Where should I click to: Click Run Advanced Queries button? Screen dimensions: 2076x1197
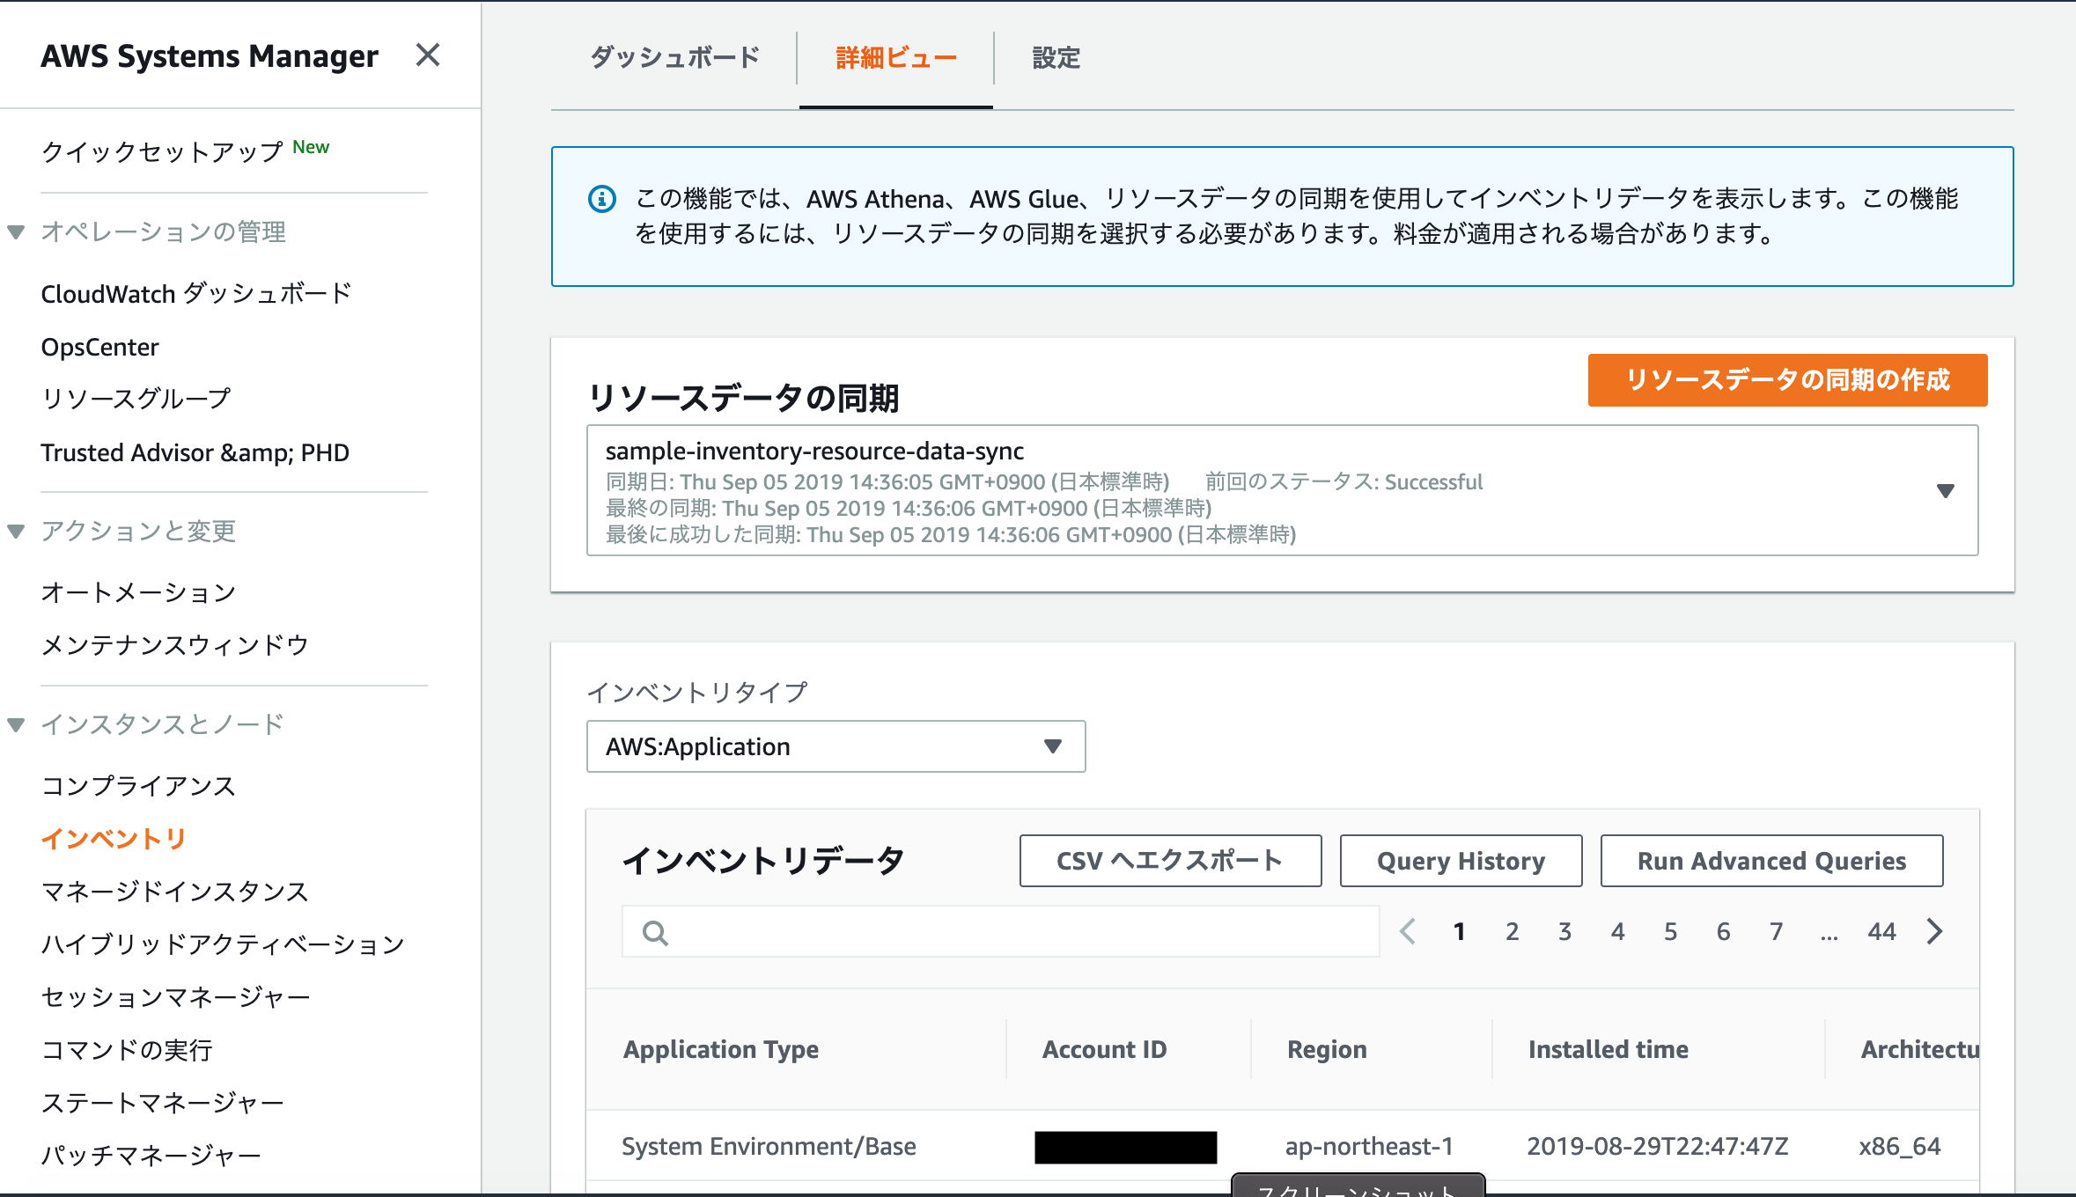pos(1771,861)
